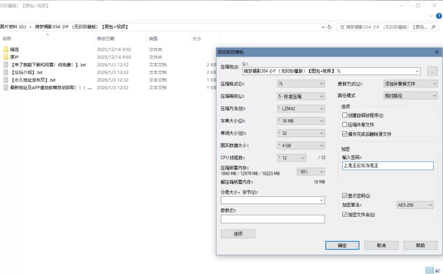Click the 【永久地址发布页】.txt file icon
This screenshot has height=274, width=443.
tap(6, 80)
